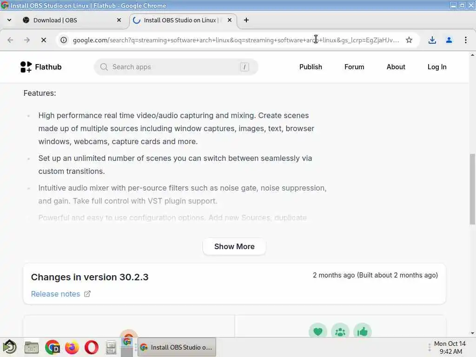The image size is (476, 357).
Task: Open the Release notes link
Action: pos(56,294)
